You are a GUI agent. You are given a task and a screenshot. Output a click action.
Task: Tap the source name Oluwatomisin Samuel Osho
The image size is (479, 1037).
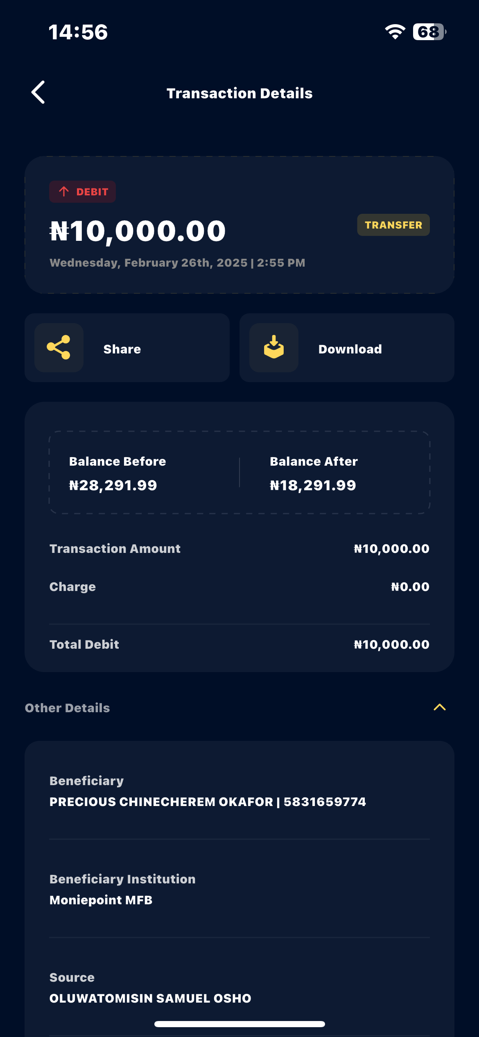pyautogui.click(x=150, y=999)
